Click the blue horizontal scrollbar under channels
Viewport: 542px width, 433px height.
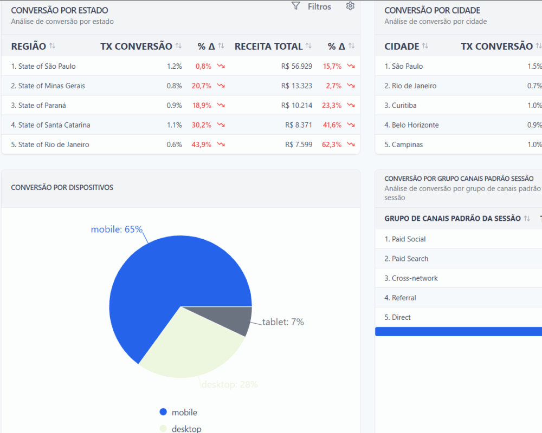(459, 331)
